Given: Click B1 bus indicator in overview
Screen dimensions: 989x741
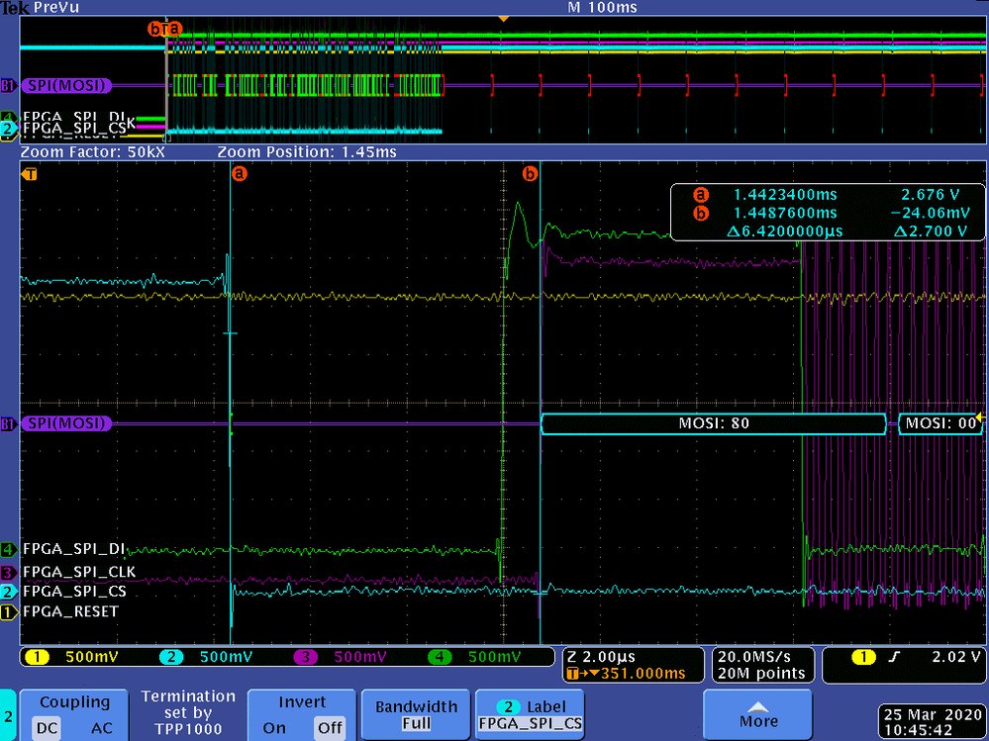Looking at the screenshot, I should click(9, 86).
